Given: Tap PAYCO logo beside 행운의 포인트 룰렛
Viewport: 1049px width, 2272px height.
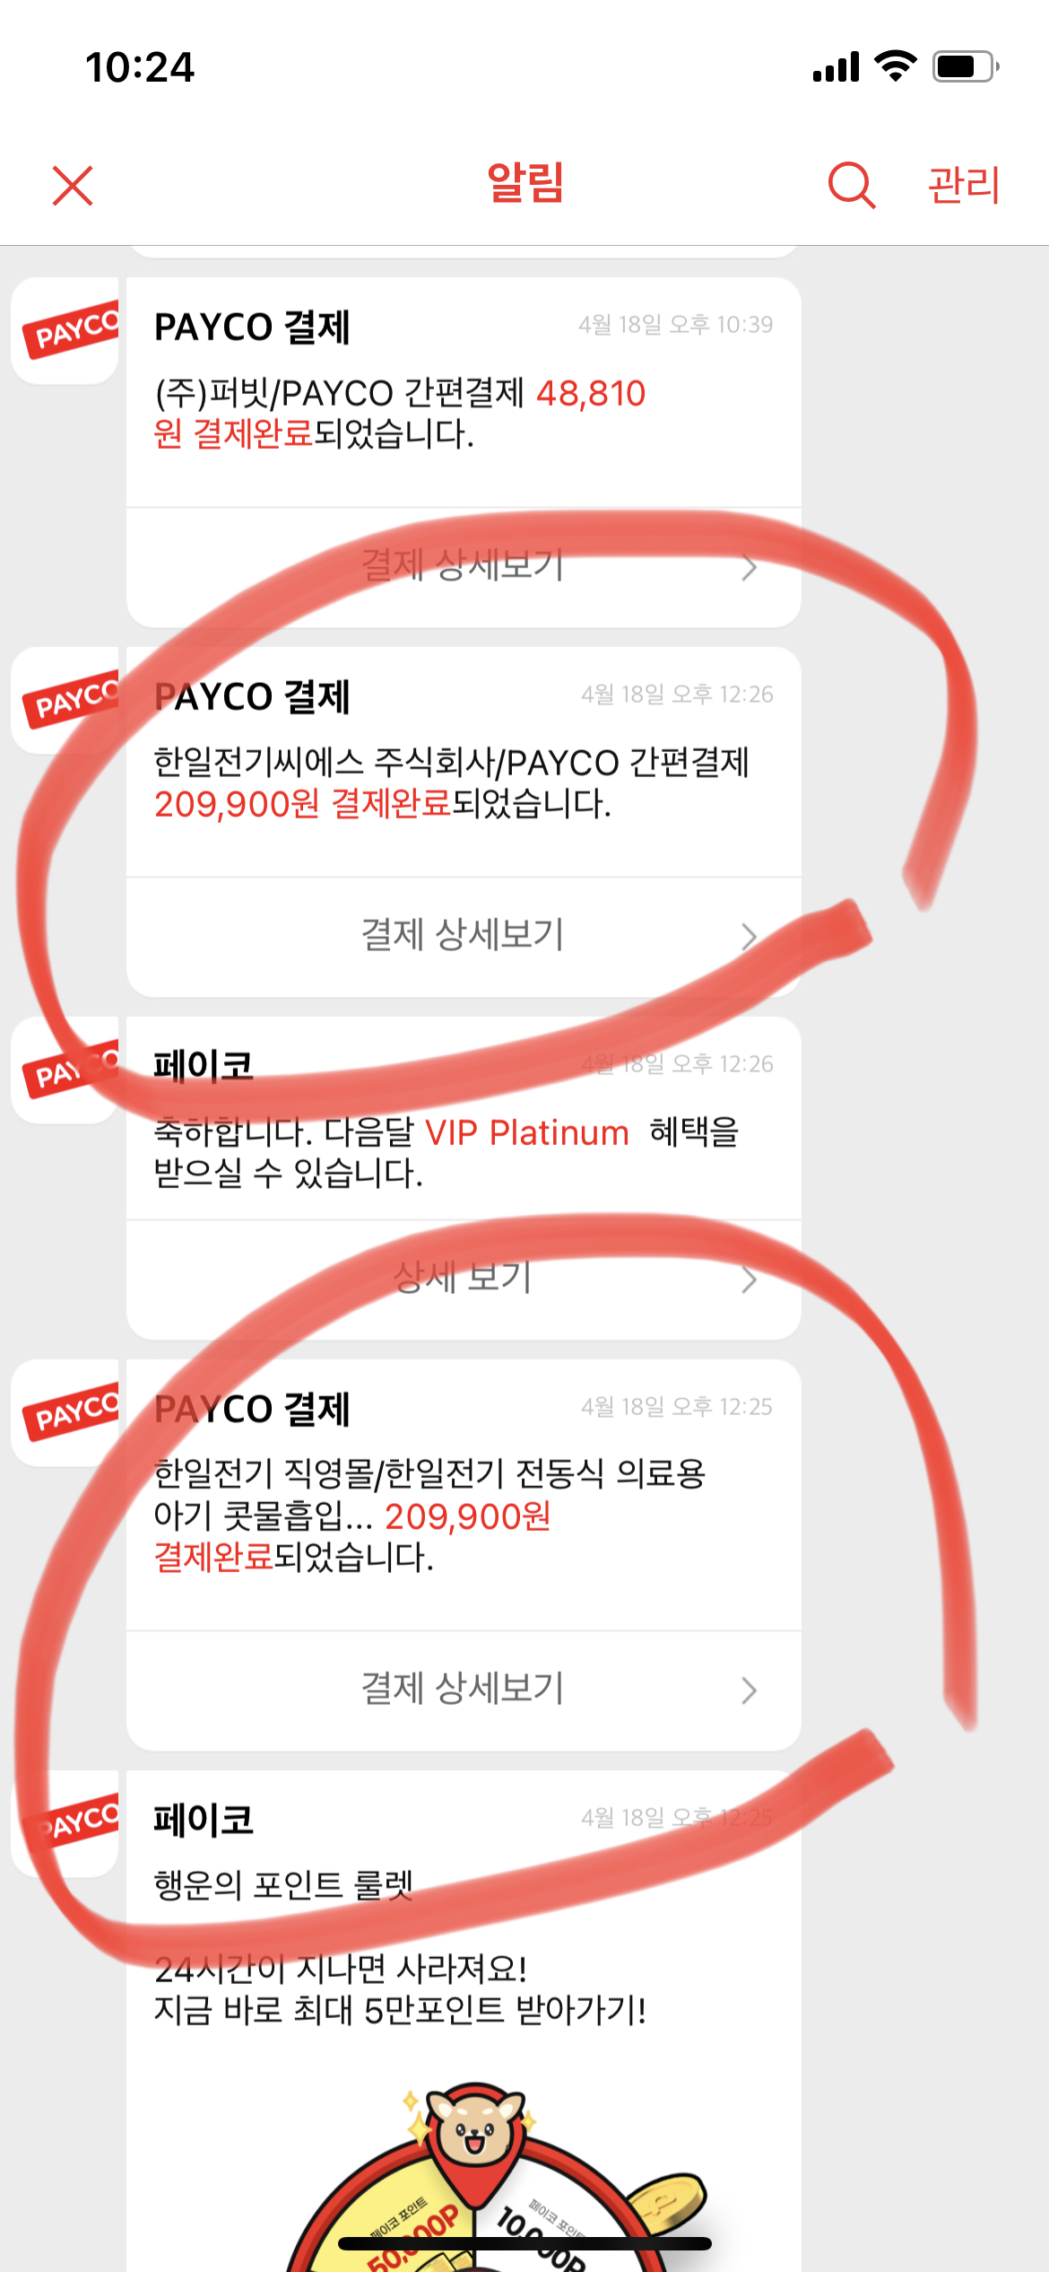Looking at the screenshot, I should coord(65,1824).
